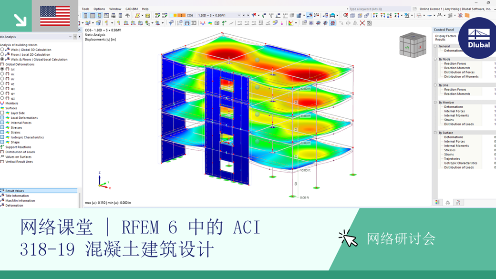Click the script console icon in toolbar
The height and width of the screenshot is (279, 496).
tap(106, 15)
